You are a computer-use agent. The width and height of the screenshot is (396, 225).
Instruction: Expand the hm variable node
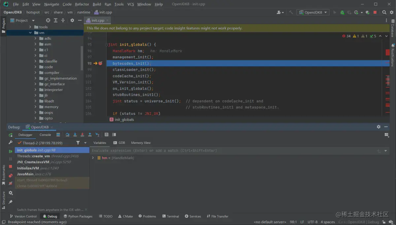point(93,158)
